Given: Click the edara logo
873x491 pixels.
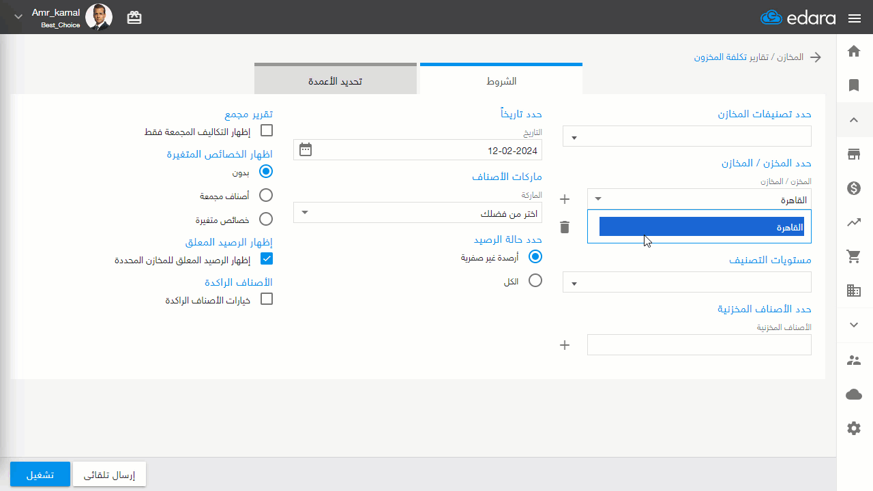Looking at the screenshot, I should 798,18.
